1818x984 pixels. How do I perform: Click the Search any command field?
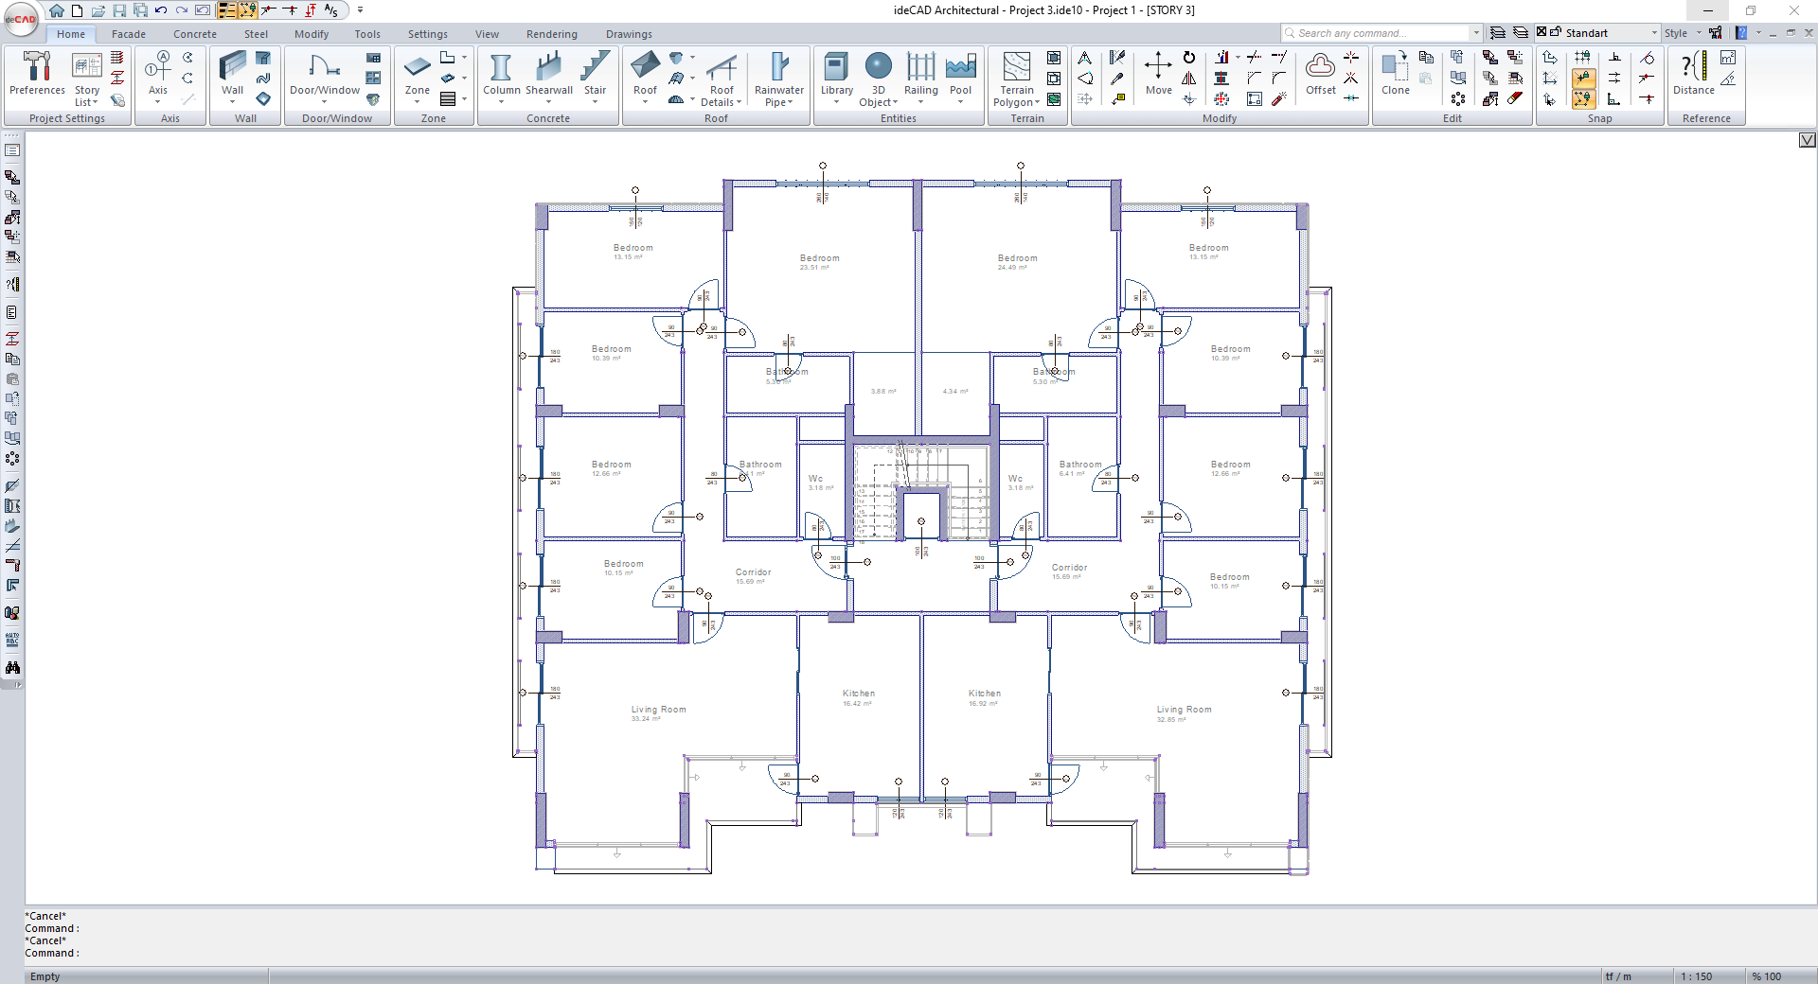(1378, 33)
